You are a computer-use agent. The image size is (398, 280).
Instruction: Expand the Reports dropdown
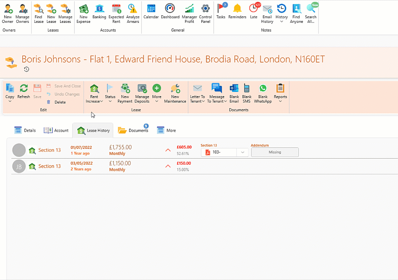(x=280, y=101)
